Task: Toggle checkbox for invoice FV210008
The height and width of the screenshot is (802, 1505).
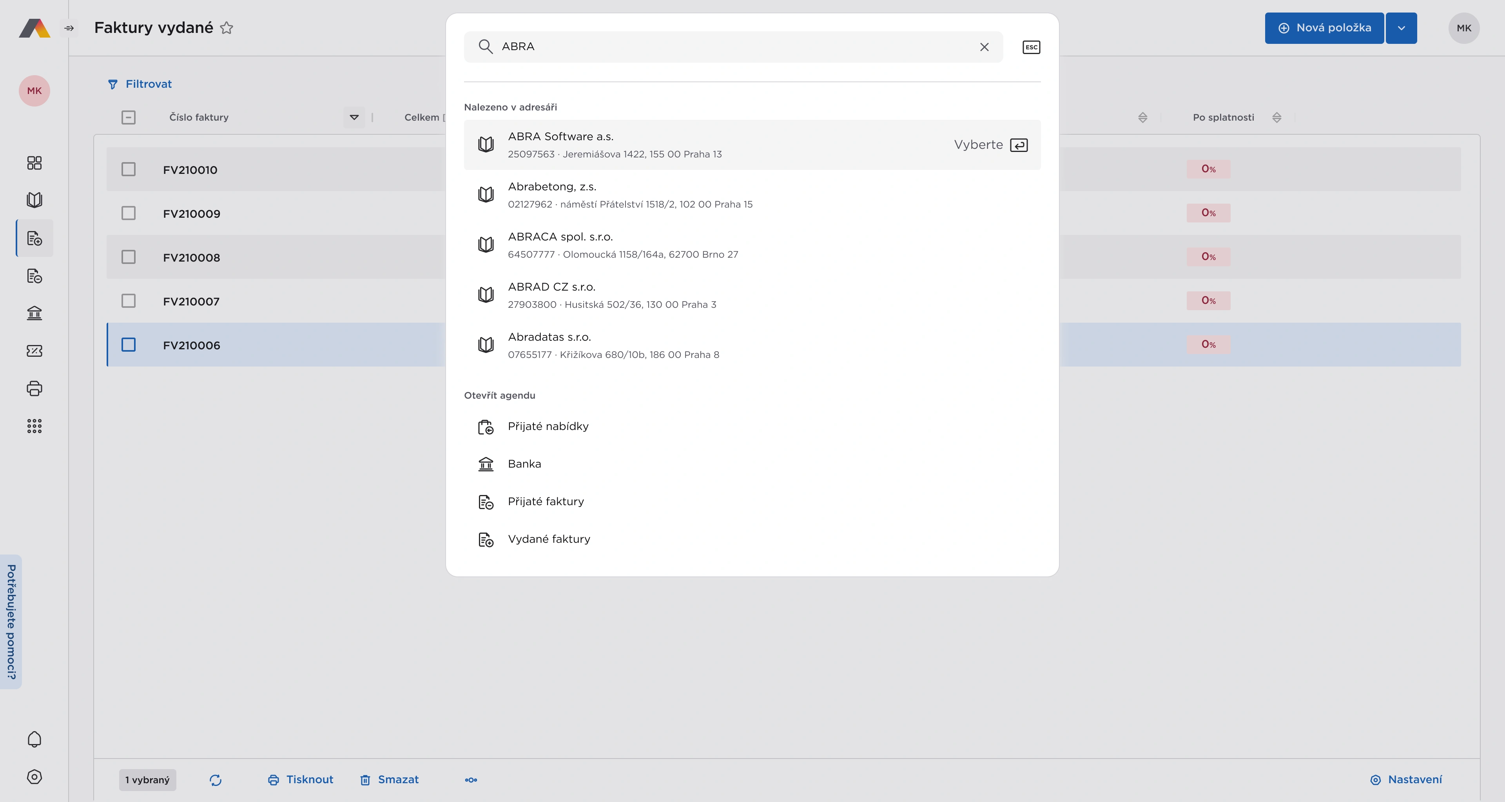Action: click(129, 257)
